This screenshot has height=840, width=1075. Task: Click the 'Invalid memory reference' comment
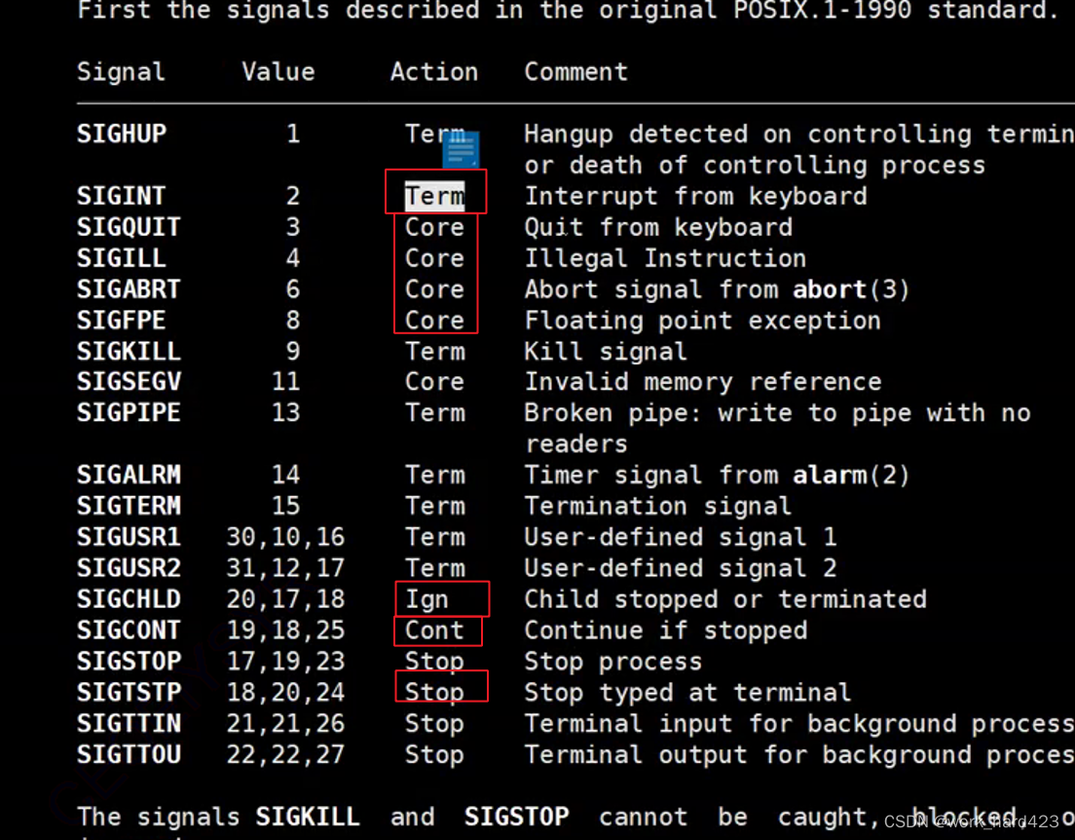(x=703, y=382)
